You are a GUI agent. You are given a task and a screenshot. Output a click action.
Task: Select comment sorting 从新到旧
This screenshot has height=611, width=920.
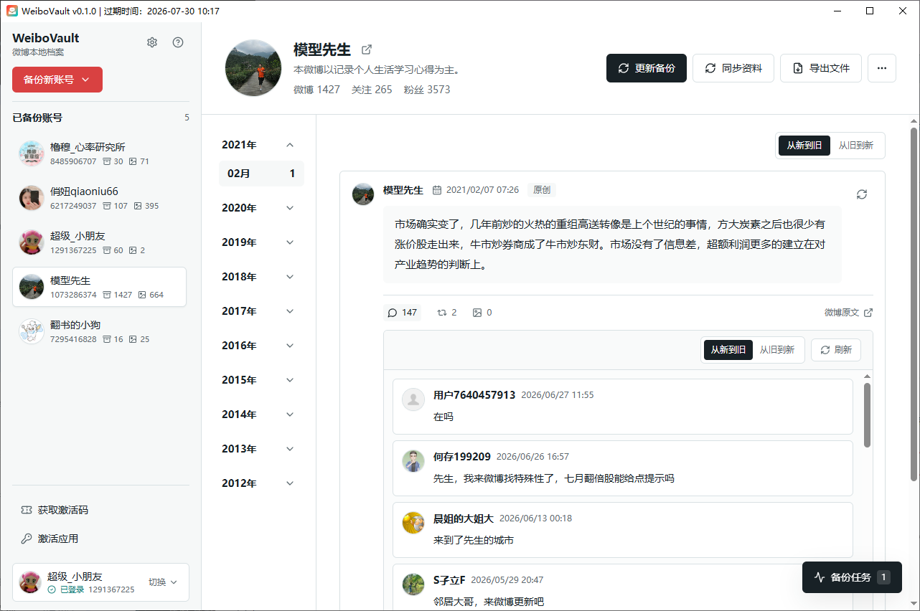click(728, 350)
